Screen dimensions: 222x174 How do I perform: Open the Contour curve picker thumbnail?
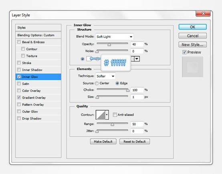click(x=101, y=115)
